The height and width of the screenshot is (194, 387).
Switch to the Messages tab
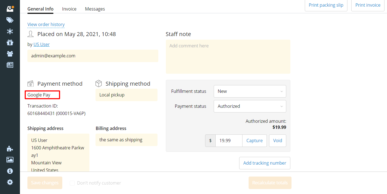click(x=95, y=9)
